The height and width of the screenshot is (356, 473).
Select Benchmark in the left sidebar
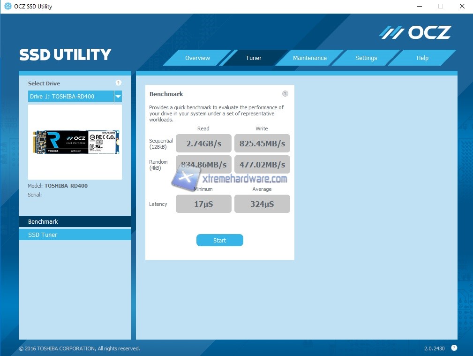click(75, 221)
